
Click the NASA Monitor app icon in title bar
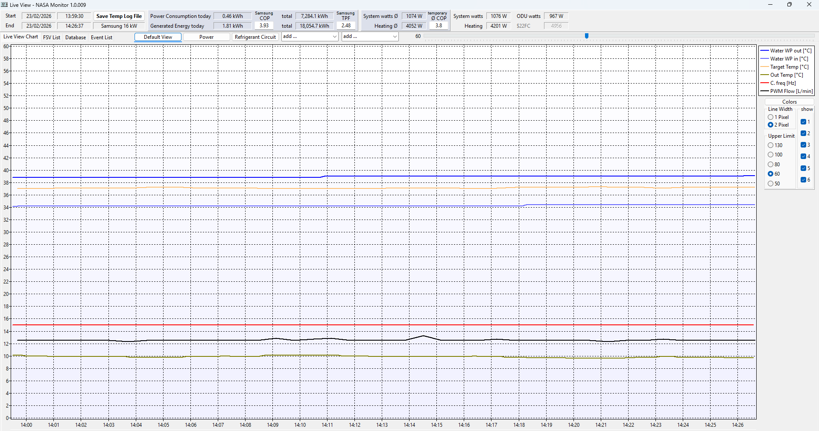tap(5, 5)
